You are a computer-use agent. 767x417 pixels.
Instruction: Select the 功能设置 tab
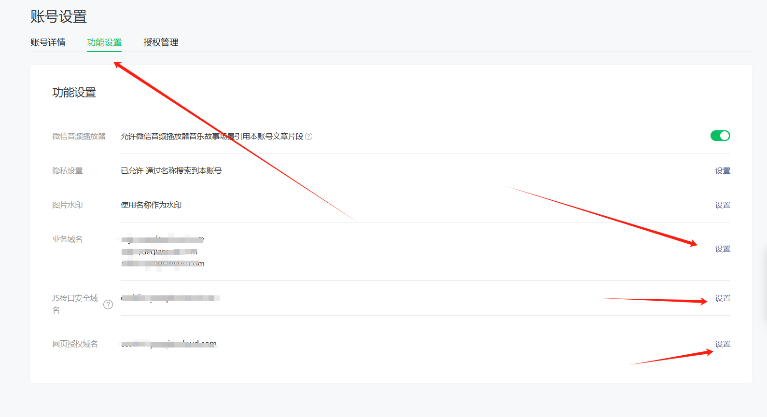point(104,42)
